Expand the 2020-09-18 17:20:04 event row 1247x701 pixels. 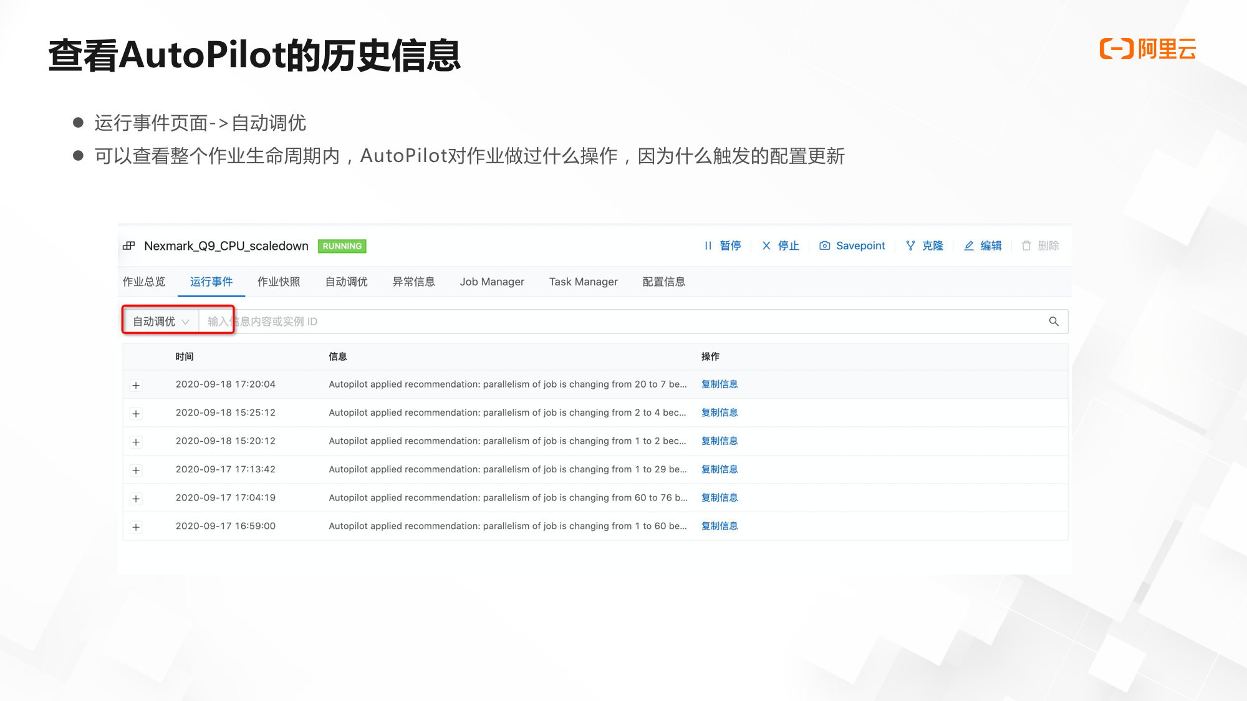click(x=136, y=385)
